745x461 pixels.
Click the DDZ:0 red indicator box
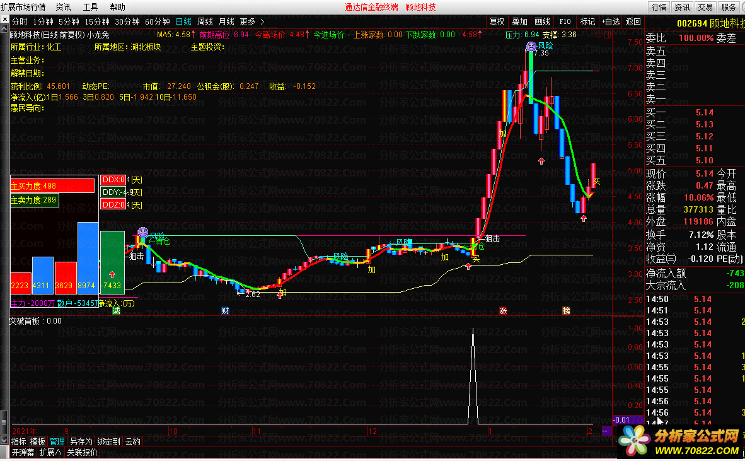[113, 205]
